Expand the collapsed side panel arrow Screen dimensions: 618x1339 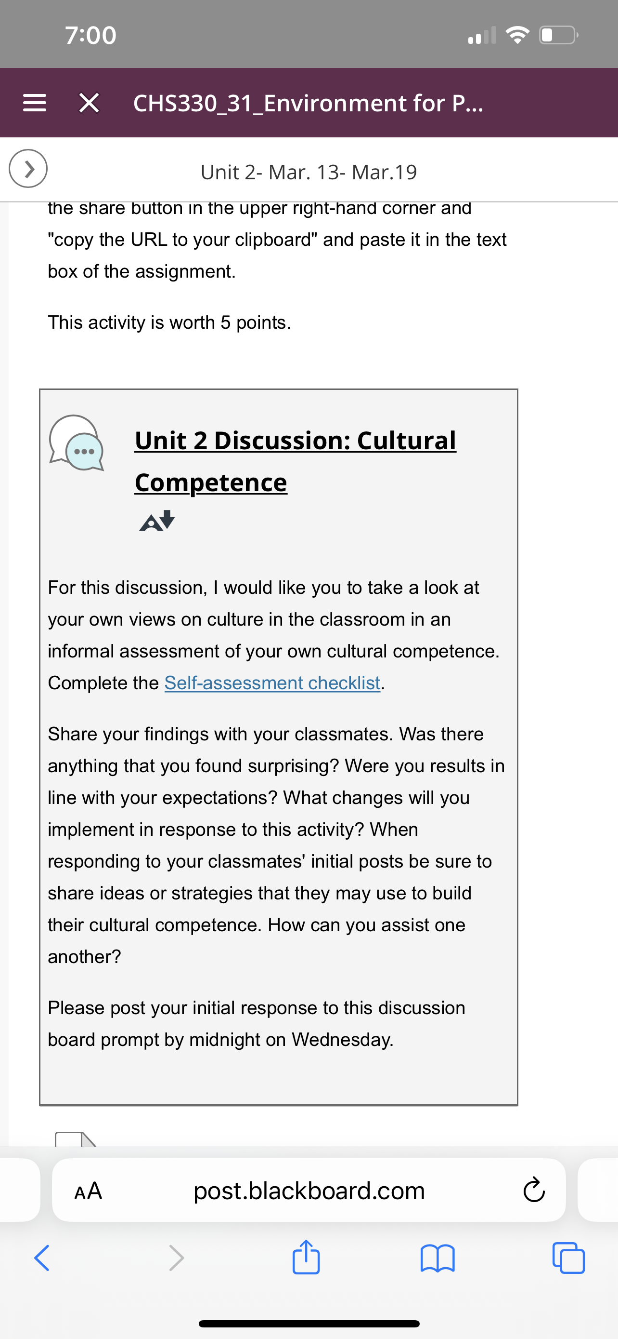pyautogui.click(x=28, y=168)
